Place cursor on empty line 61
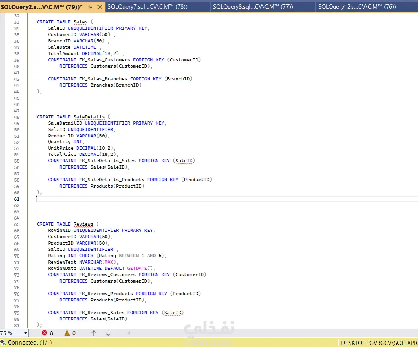Screen dimensions: 418x347 [119, 199]
